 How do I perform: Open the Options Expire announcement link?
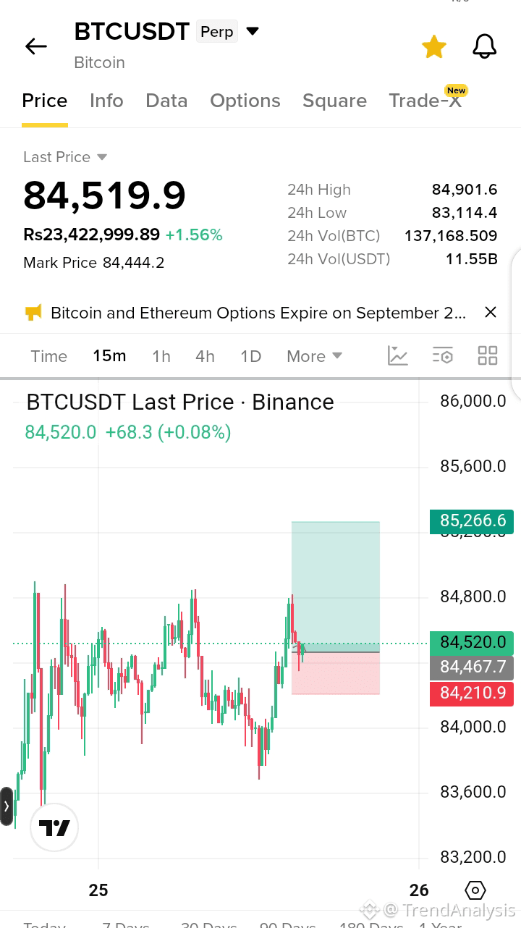258,313
